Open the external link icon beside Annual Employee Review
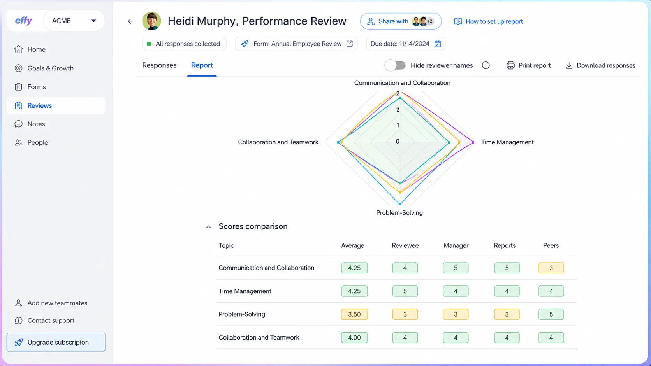651x366 pixels. tap(350, 44)
